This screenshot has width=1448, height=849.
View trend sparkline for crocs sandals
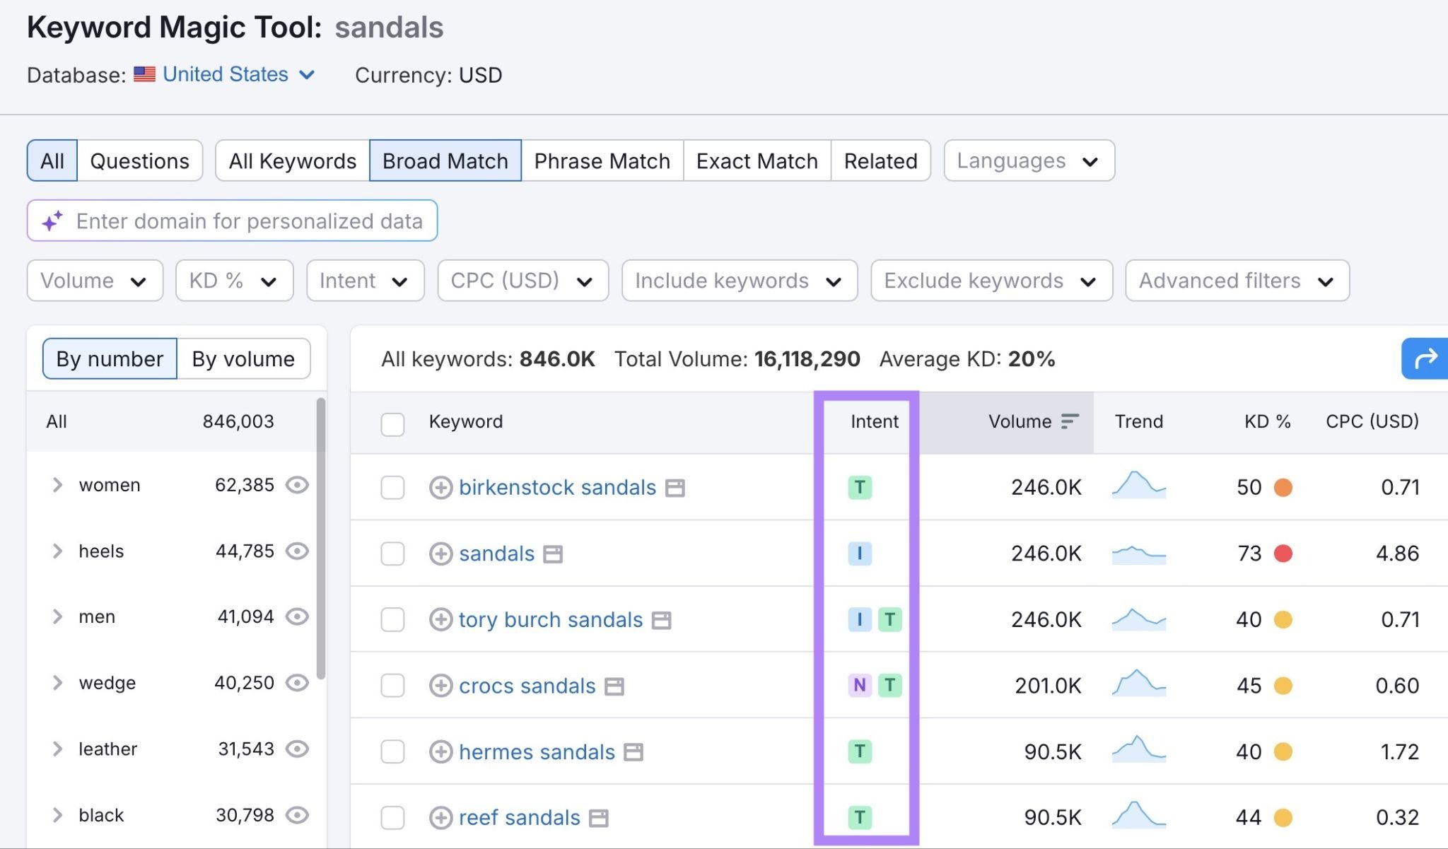pyautogui.click(x=1138, y=684)
